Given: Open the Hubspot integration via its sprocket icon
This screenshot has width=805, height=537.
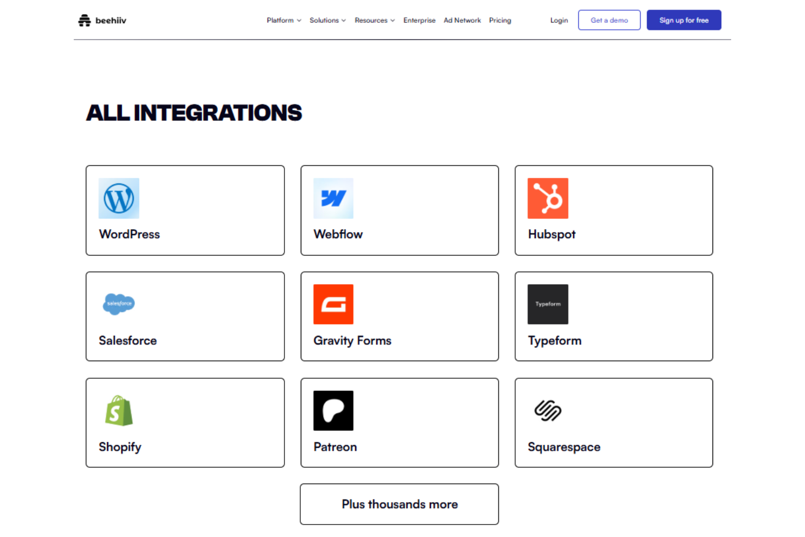Looking at the screenshot, I should [x=548, y=198].
